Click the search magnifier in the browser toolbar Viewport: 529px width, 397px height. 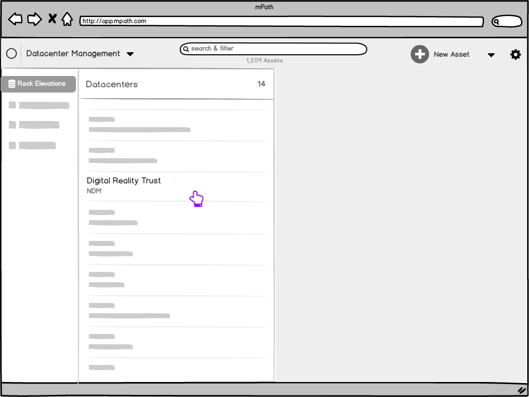pyautogui.click(x=497, y=21)
